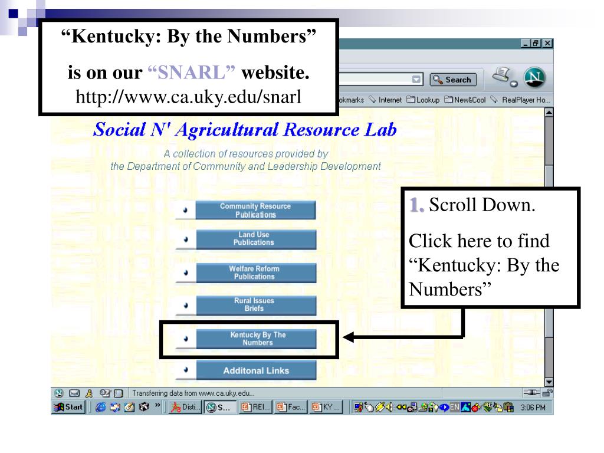
Task: Open the URL bar history dropdown arrow
Action: [416, 80]
